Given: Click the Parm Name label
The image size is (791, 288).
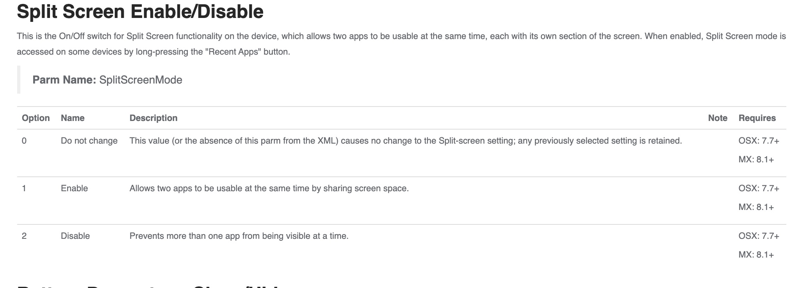Looking at the screenshot, I should (x=64, y=80).
